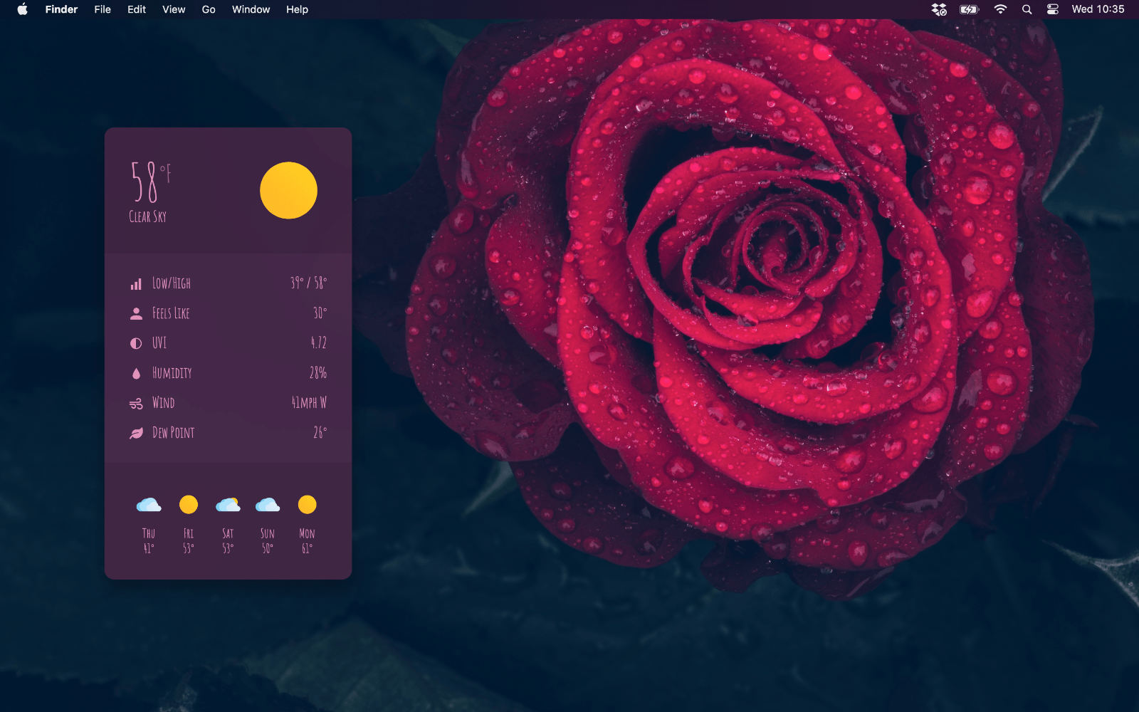Click the 30° feels-like value
This screenshot has width=1139, height=712.
point(320,313)
